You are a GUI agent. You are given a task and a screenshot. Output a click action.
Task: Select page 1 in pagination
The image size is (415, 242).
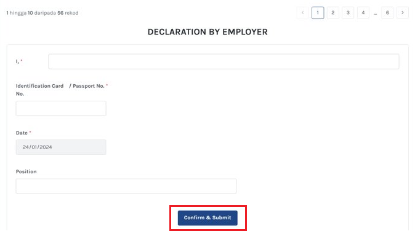coord(318,13)
